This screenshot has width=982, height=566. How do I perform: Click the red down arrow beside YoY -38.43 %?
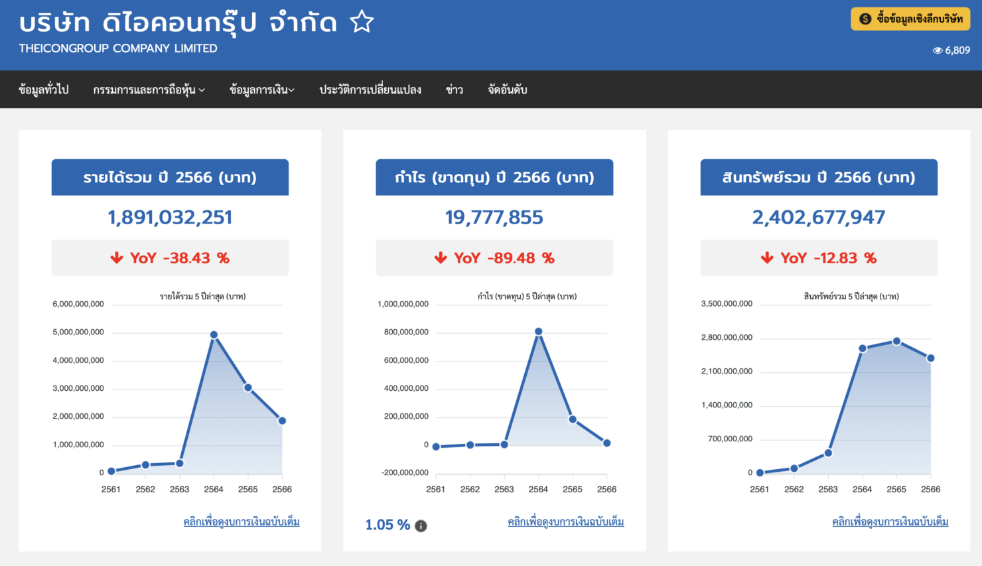(117, 258)
